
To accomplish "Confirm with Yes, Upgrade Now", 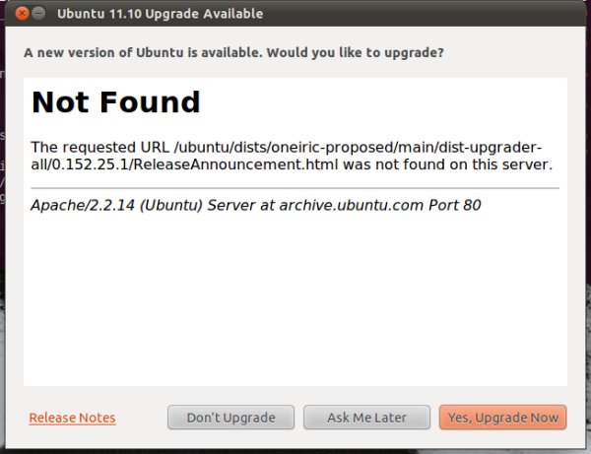I will (502, 418).
